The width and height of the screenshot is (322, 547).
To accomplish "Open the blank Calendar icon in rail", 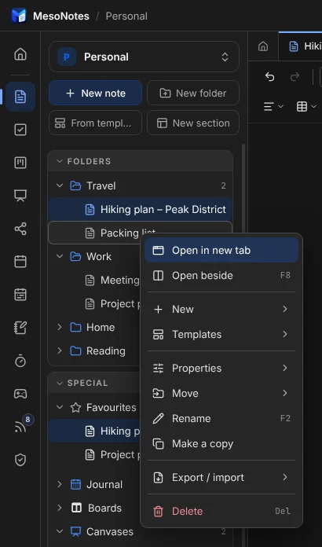I will click(x=20, y=262).
